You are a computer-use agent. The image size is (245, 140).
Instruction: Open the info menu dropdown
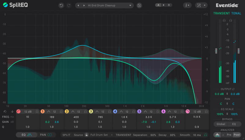coord(187,5)
